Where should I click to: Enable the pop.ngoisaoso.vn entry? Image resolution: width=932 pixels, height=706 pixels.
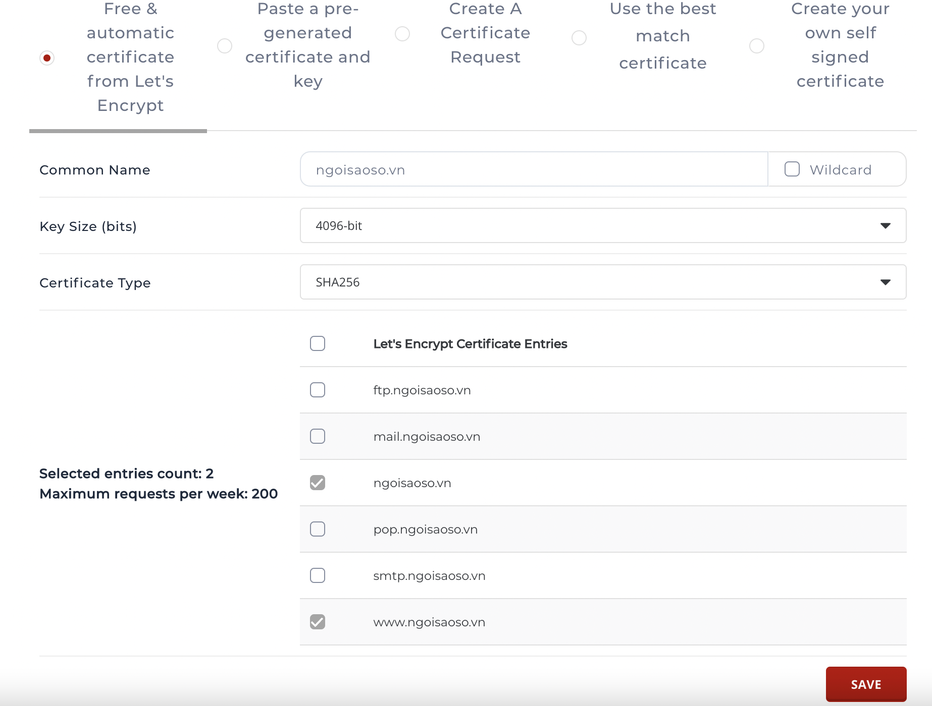click(318, 529)
